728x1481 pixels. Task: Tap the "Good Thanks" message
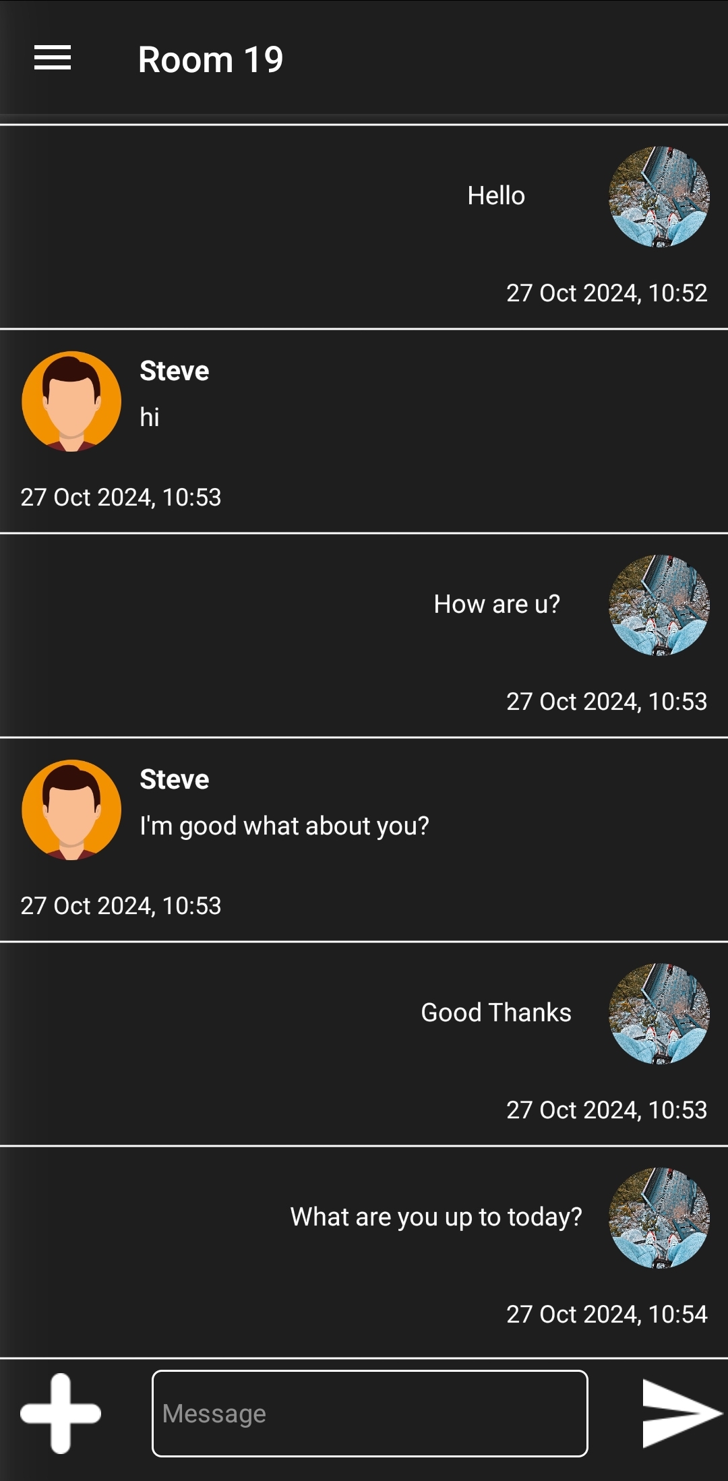pos(496,1012)
